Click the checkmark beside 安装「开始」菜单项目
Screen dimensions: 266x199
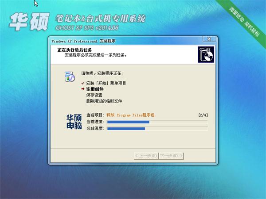click(x=82, y=83)
